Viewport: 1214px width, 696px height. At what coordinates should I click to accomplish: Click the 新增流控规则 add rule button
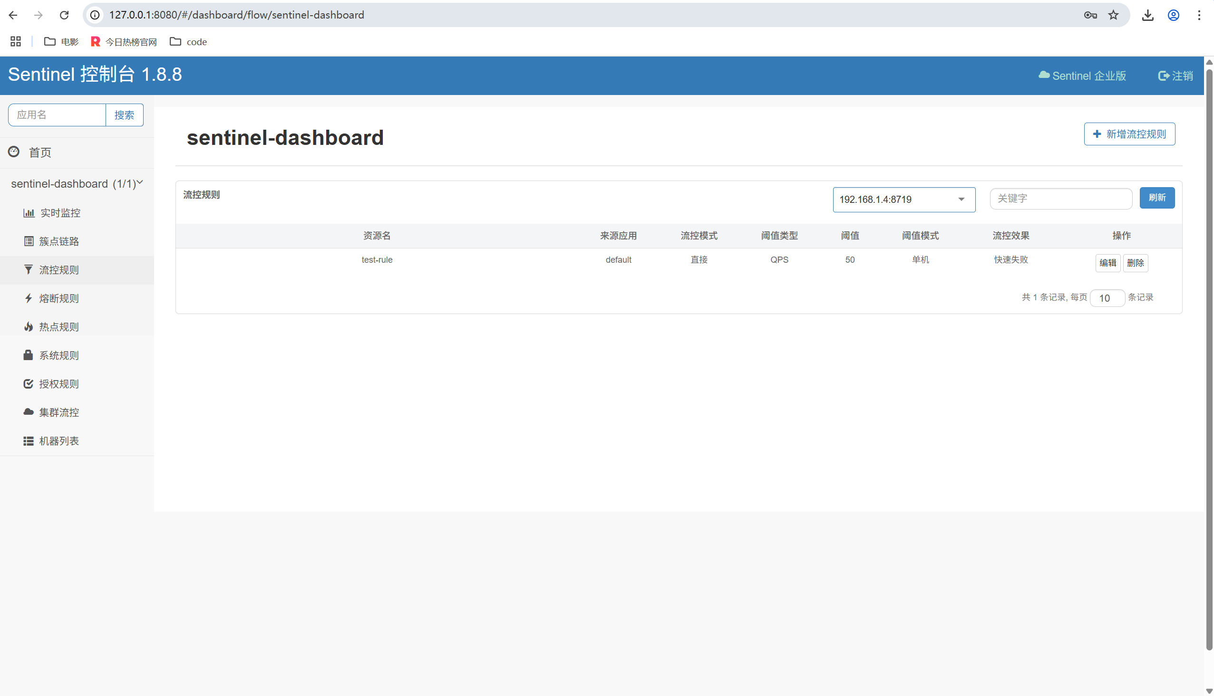pyautogui.click(x=1129, y=134)
